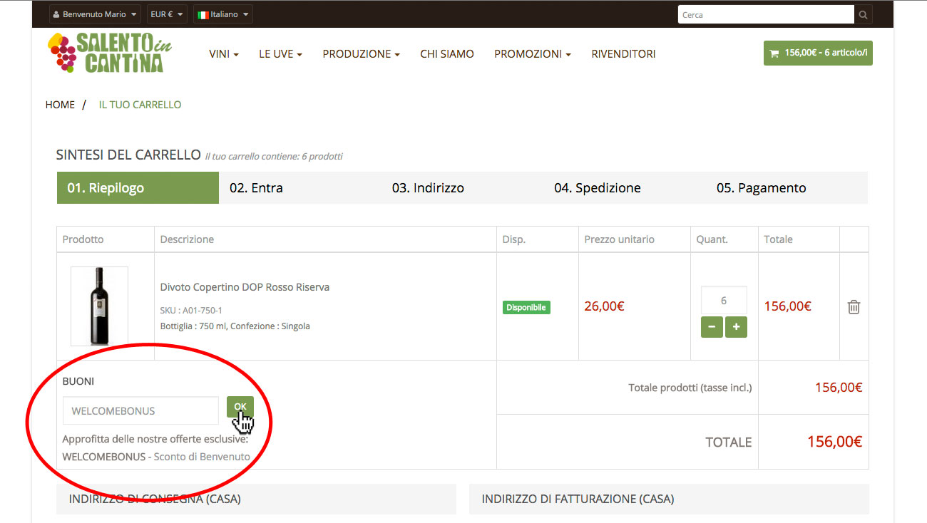The height and width of the screenshot is (523, 927).
Task: Open the CHI SIAMO page
Action: coord(447,54)
